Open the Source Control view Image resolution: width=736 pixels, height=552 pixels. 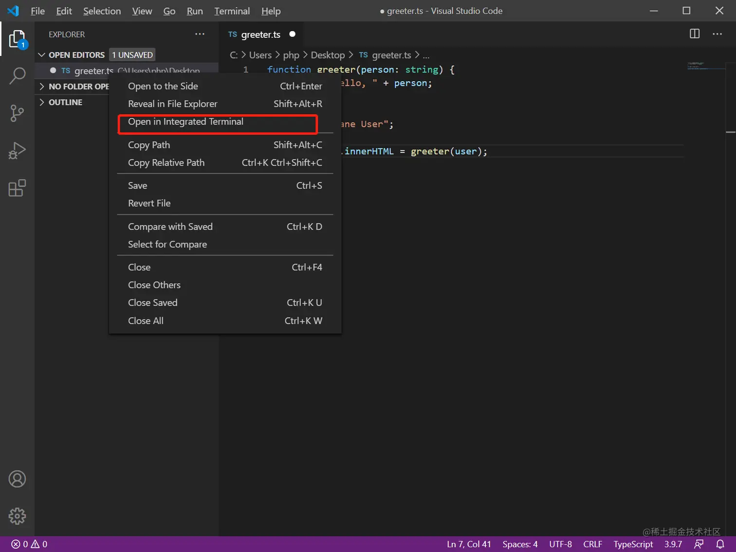(x=17, y=113)
